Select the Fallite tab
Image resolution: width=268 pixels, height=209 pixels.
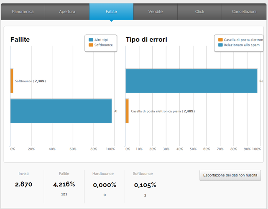pos(111,12)
